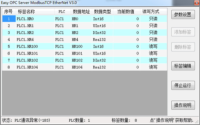Screen dimensions: 200x125
Task: Click PLC数量 count in status bar
Action: tap(79, 120)
